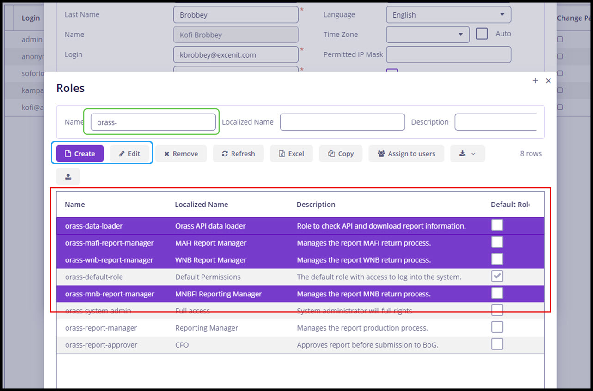Click the upload icon below Create
The width and height of the screenshot is (593, 391).
pos(68,176)
